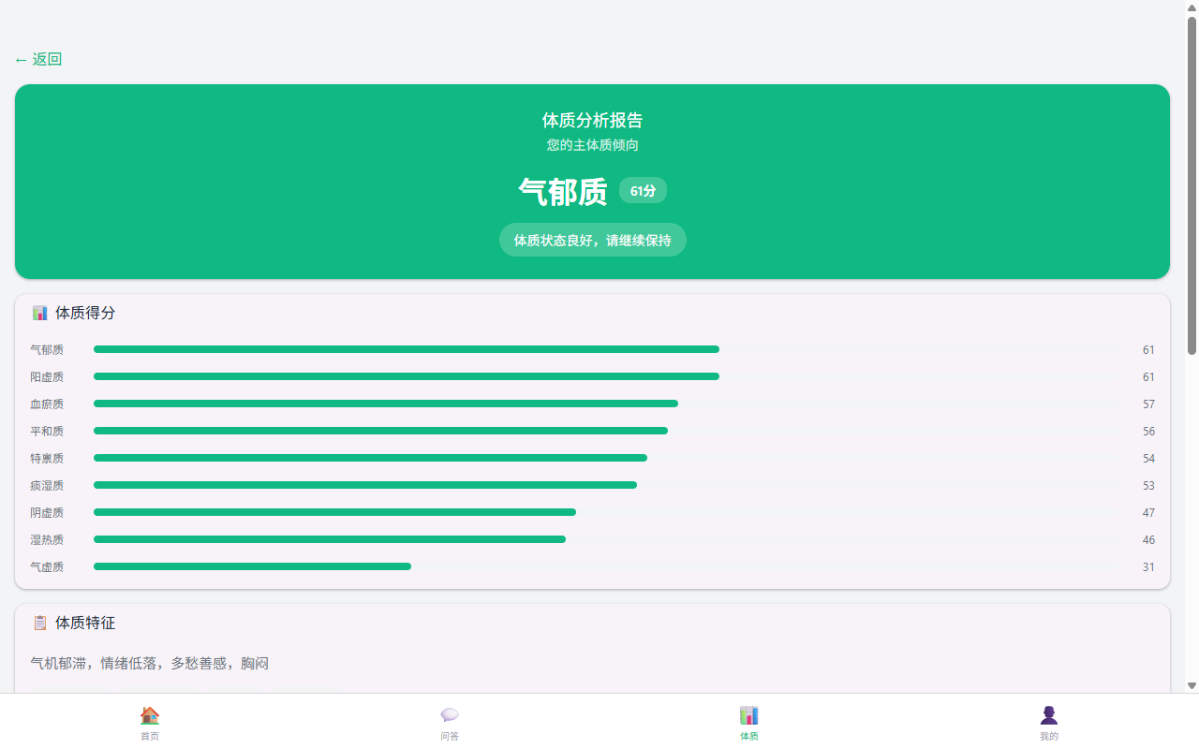The width and height of the screenshot is (1199, 749).
Task: Click the 气郁质 main constitution title
Action: (x=562, y=192)
